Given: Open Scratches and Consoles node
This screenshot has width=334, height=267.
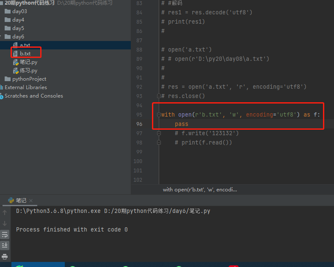Looking at the screenshot, I should [x=34, y=96].
